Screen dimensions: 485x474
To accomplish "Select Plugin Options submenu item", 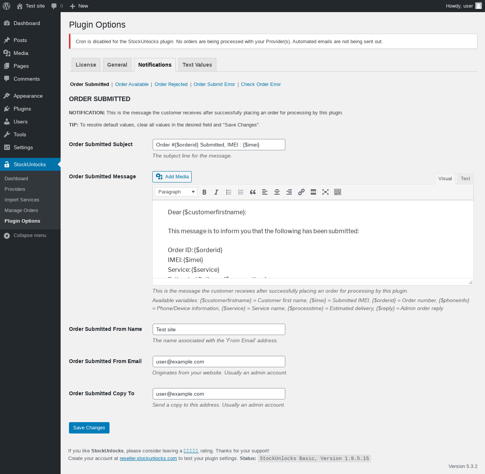I will (x=22, y=221).
